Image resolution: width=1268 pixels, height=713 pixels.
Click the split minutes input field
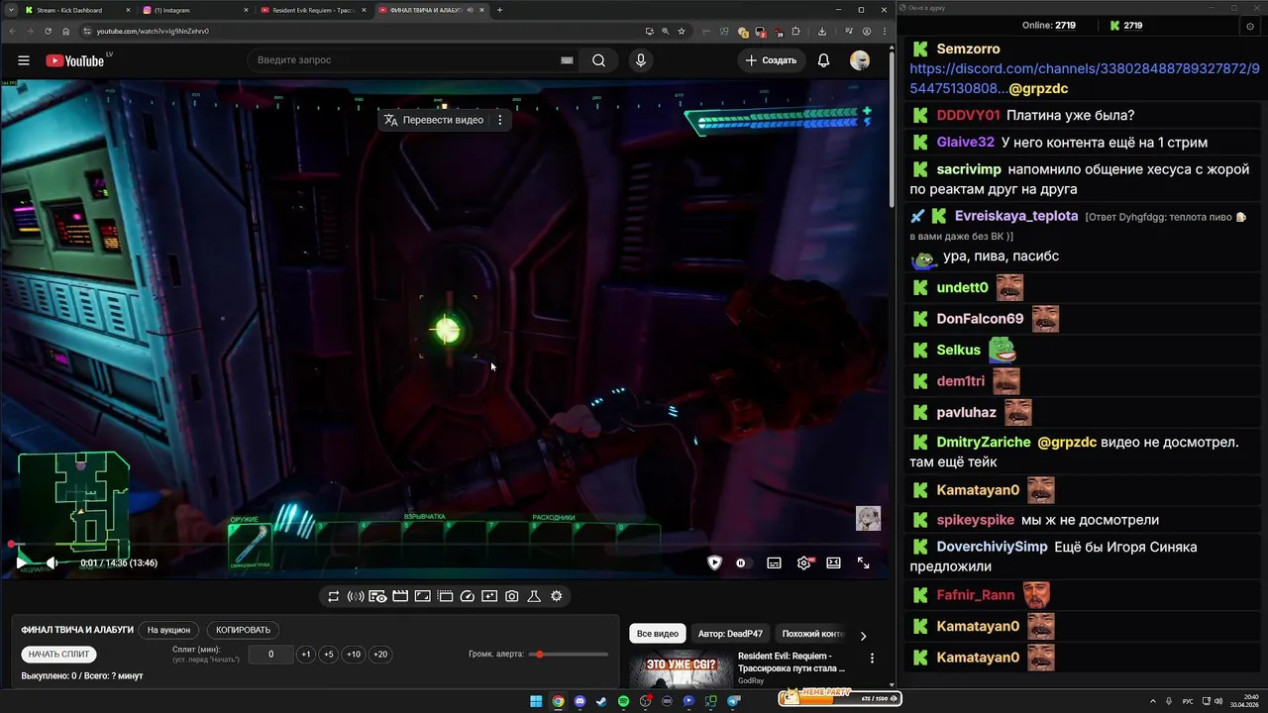(x=270, y=655)
